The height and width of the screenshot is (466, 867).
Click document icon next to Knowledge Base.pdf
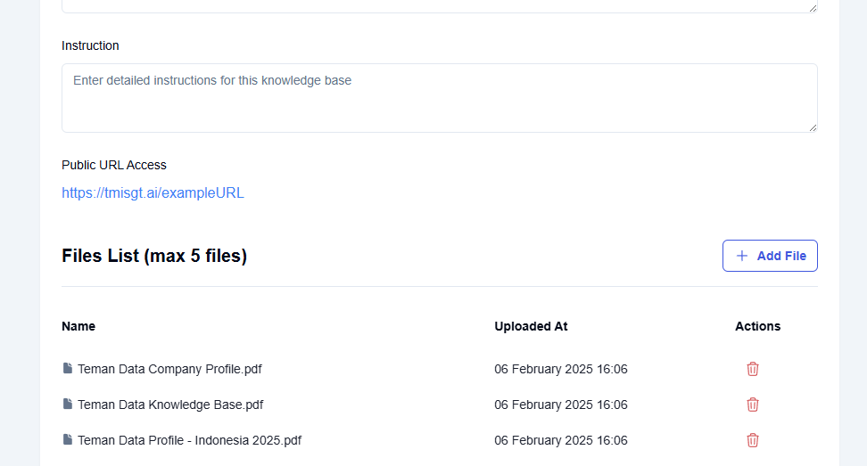(x=68, y=405)
